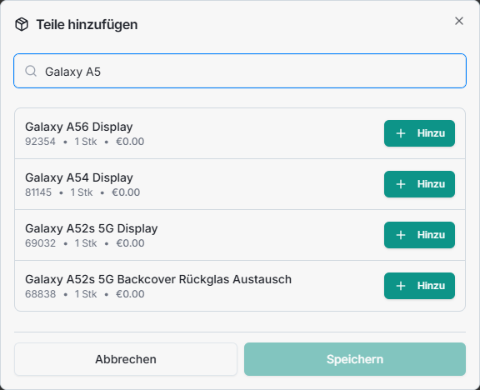Add Galaxy A54 Display via Hinzu button
Screen dimensions: 480x390
pyautogui.click(x=419, y=184)
